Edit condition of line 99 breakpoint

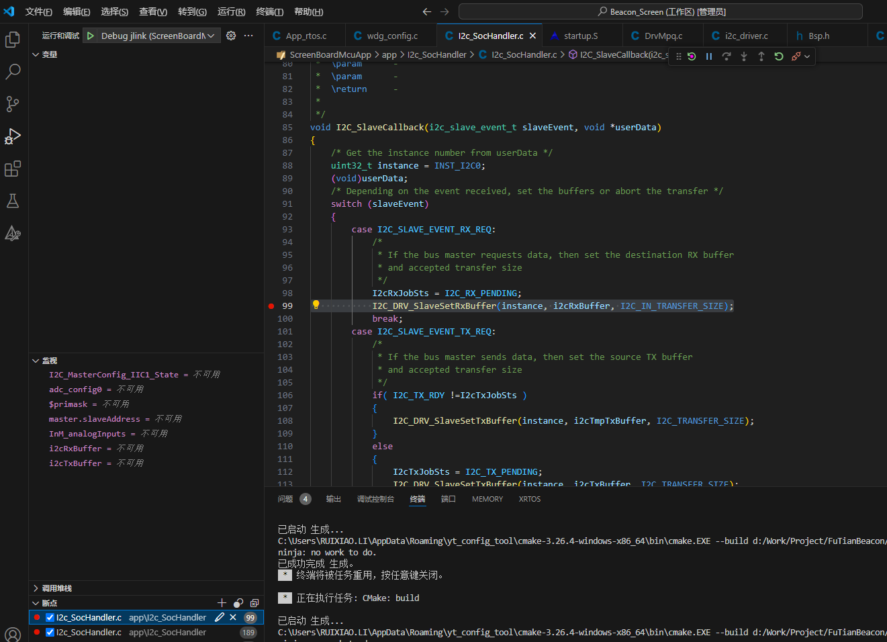[220, 617]
